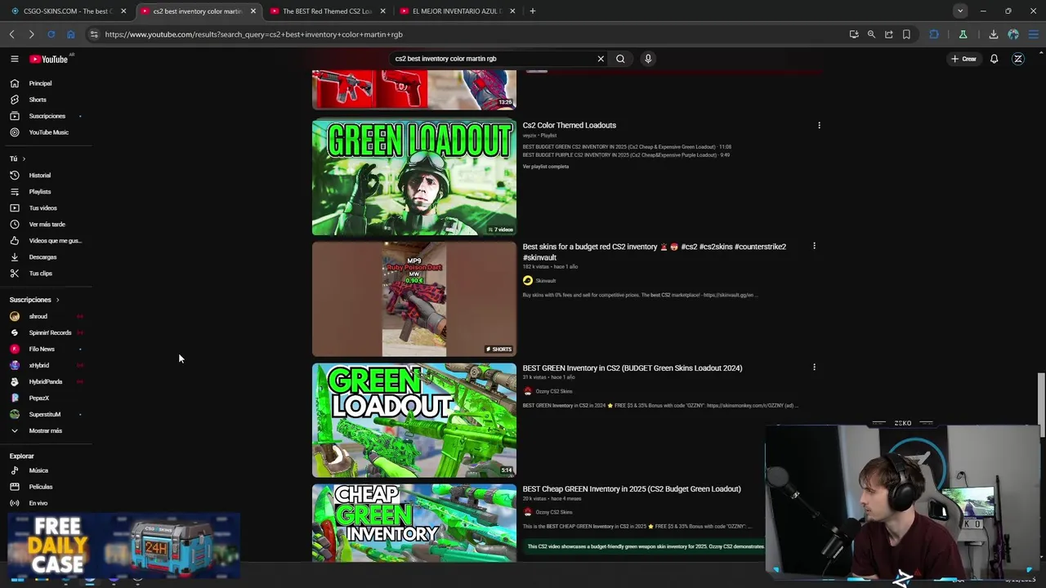Open Películas in Explorar section

click(40, 487)
